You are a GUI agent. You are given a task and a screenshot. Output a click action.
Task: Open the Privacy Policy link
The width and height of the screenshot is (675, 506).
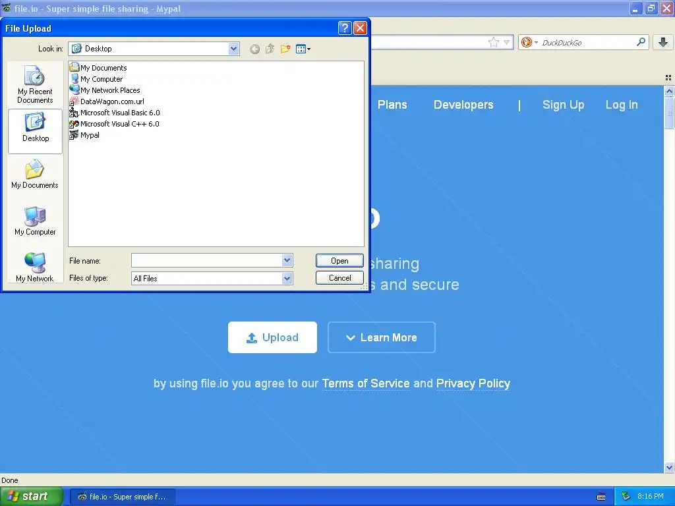473,383
